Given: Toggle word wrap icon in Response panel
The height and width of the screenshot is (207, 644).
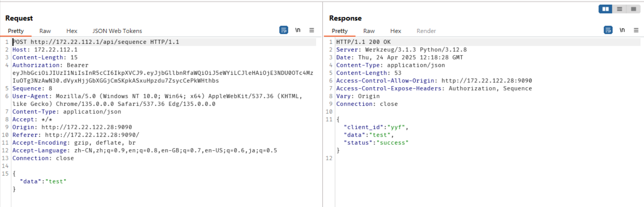Looking at the screenshot, I should tap(608, 30).
